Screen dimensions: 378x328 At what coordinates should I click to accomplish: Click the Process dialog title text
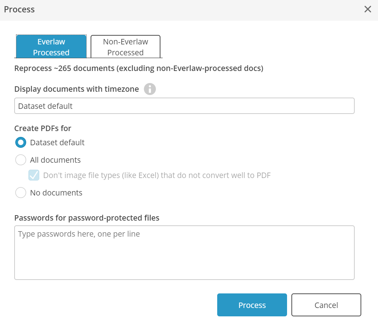pos(19,9)
